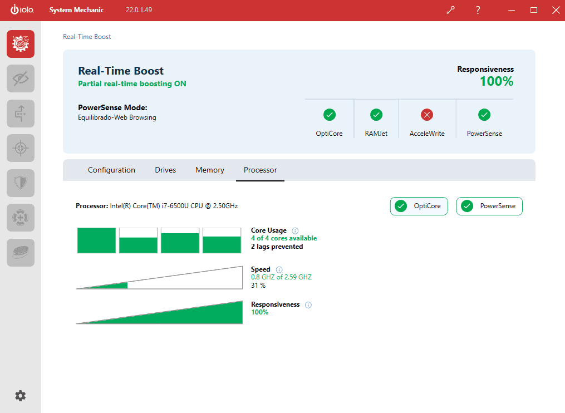Open the Drives tab
The width and height of the screenshot is (565, 413).
coord(165,170)
